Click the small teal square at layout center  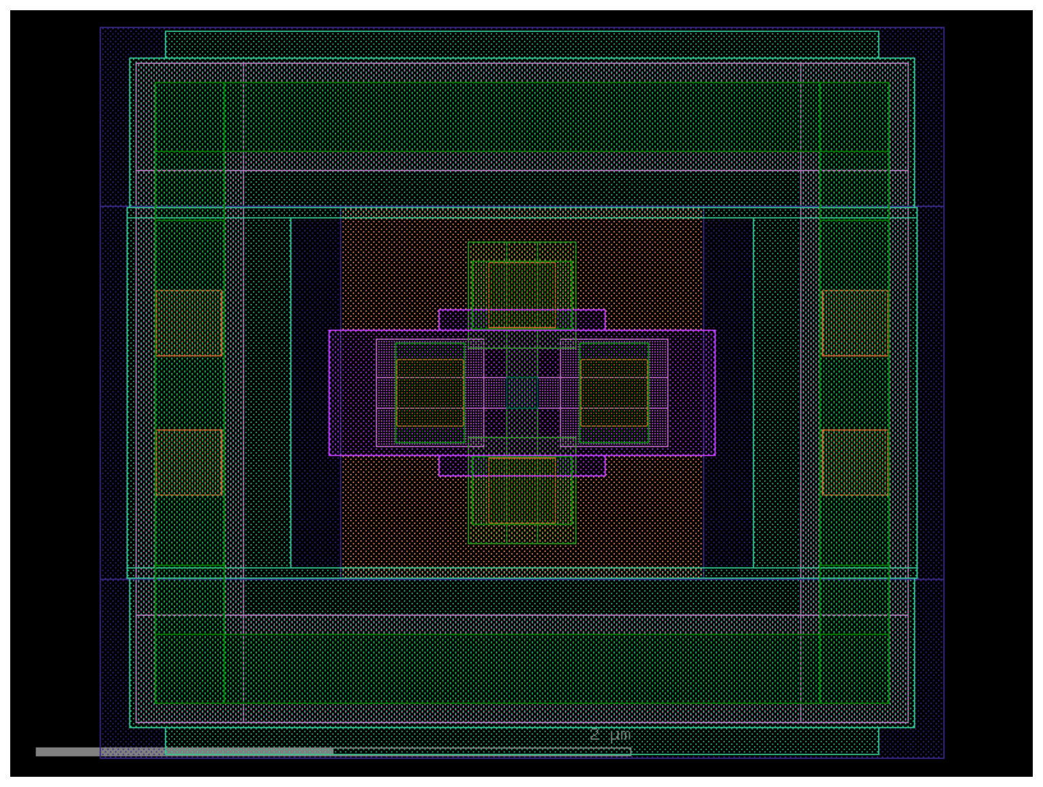click(522, 393)
